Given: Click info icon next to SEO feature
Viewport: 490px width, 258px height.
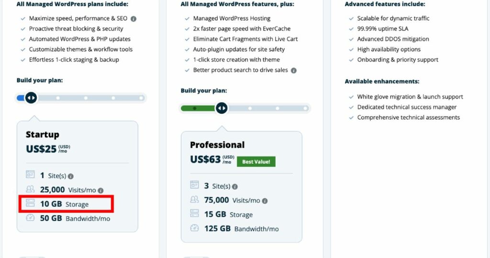Looking at the screenshot, I should [x=134, y=19].
